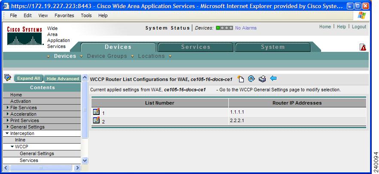Click the Contents panel heading
Screen dimensions: 379x174
[x=42, y=87]
